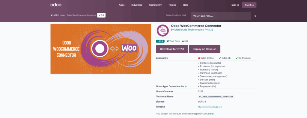Open the Apps menu

122,5
